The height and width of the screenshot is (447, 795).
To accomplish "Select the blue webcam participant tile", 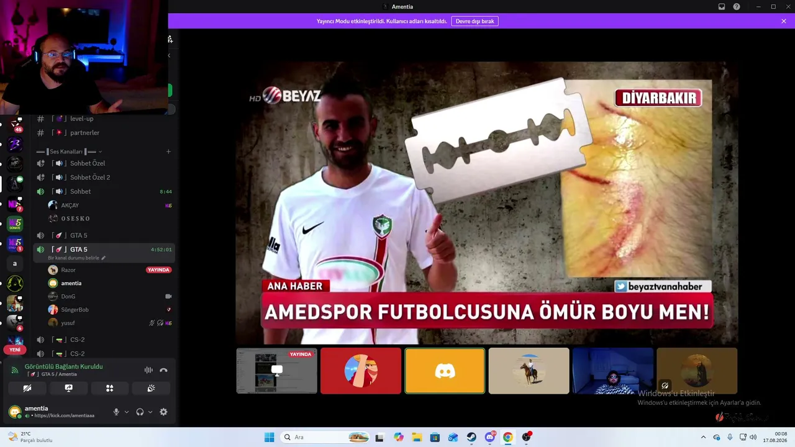I will click(612, 371).
